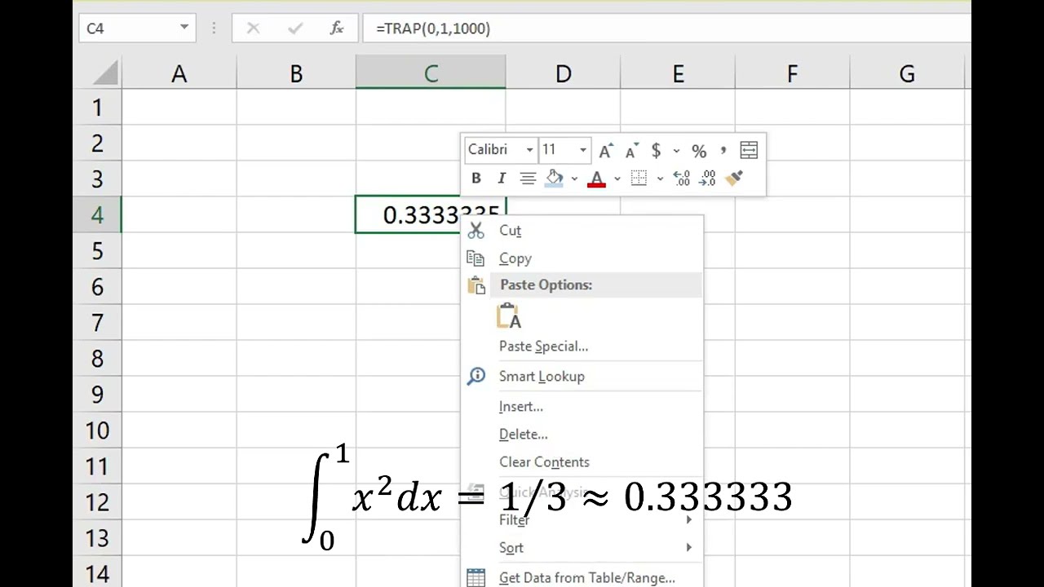This screenshot has height=587, width=1044.
Task: Expand the Font Color dropdown arrow
Action: 617,179
